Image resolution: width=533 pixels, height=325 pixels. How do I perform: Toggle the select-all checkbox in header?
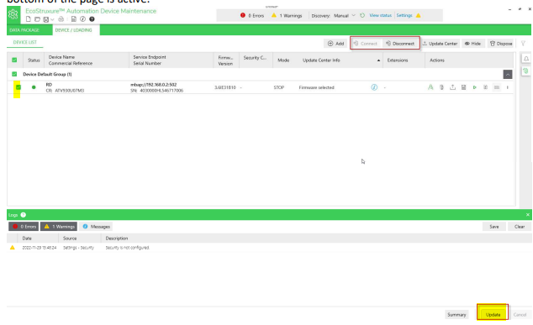pos(14,60)
